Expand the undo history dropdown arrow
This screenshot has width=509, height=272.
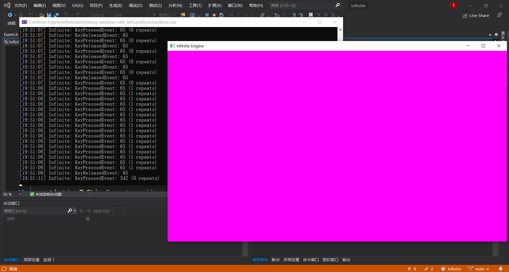[x=72, y=15]
